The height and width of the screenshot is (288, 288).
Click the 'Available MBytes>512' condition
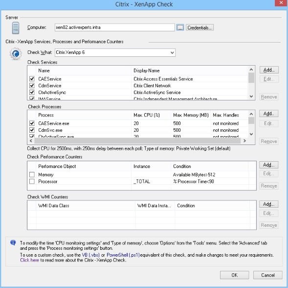194,174
